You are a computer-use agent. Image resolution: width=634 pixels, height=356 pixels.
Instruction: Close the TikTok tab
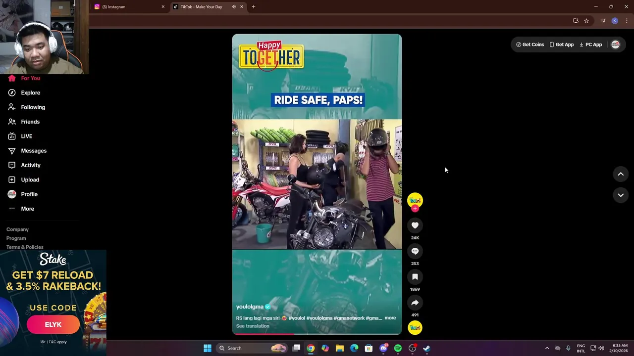(x=242, y=7)
